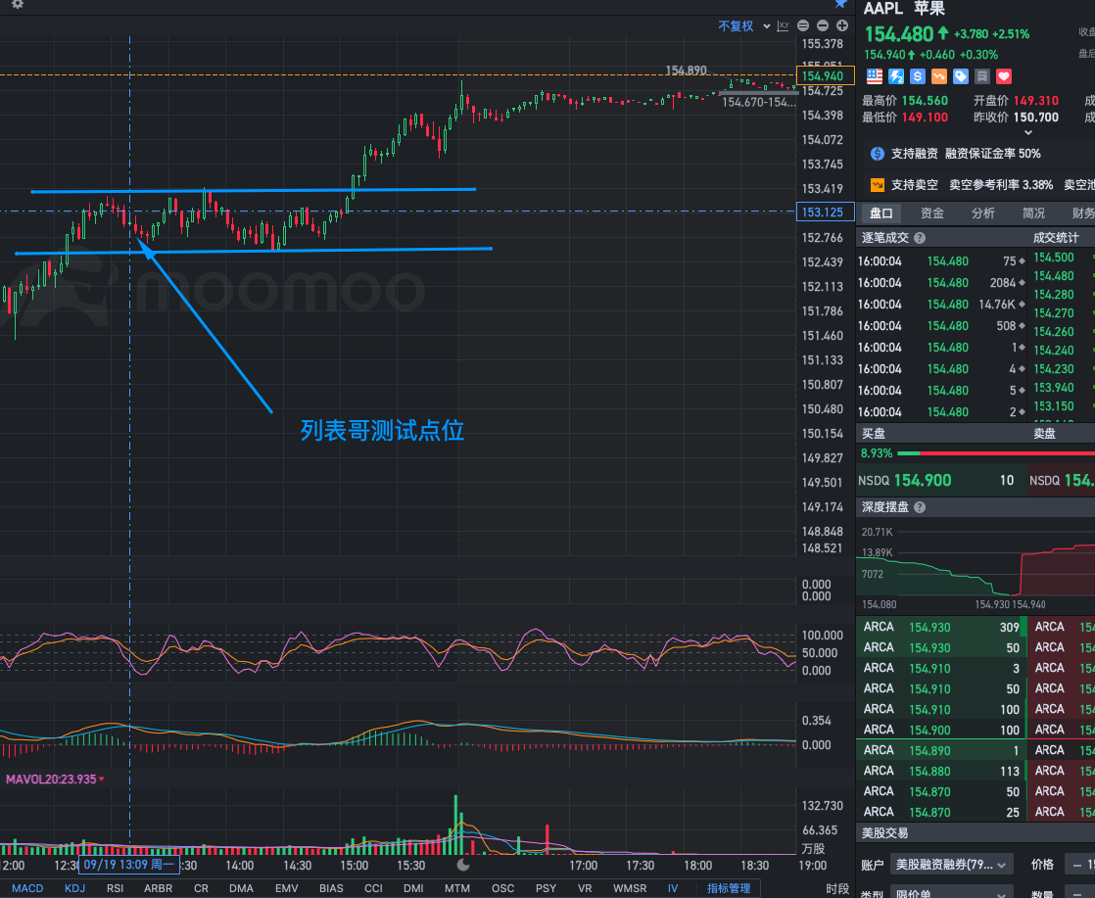Click ARCA bid 154.880 with 113 shares
The width and height of the screenshot is (1095, 898).
coord(941,771)
